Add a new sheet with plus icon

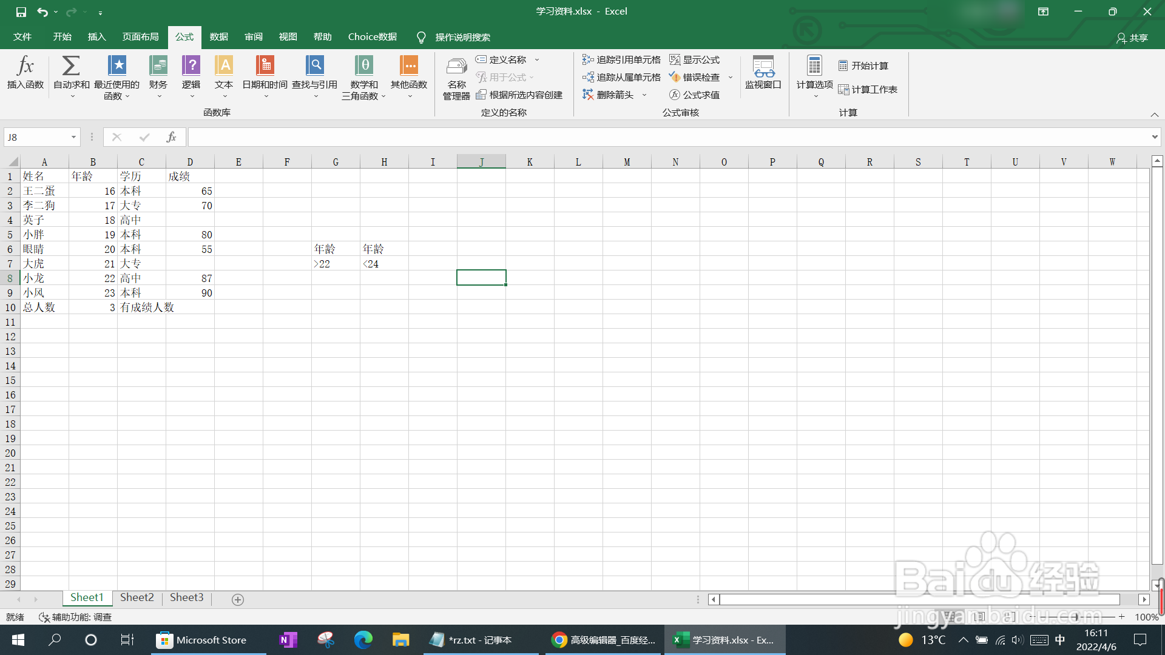pyautogui.click(x=238, y=599)
